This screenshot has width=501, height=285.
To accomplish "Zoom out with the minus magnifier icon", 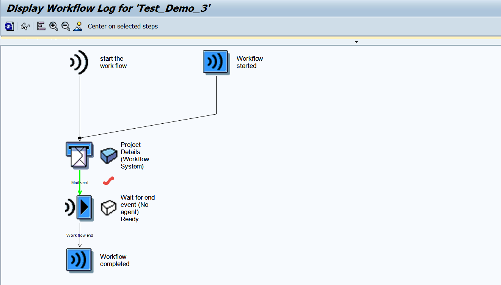I will 66,26.
